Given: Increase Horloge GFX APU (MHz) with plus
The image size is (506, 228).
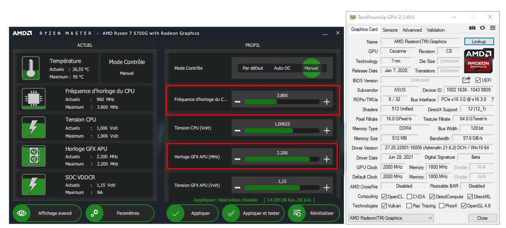Looking at the screenshot, I should pyautogui.click(x=327, y=159).
